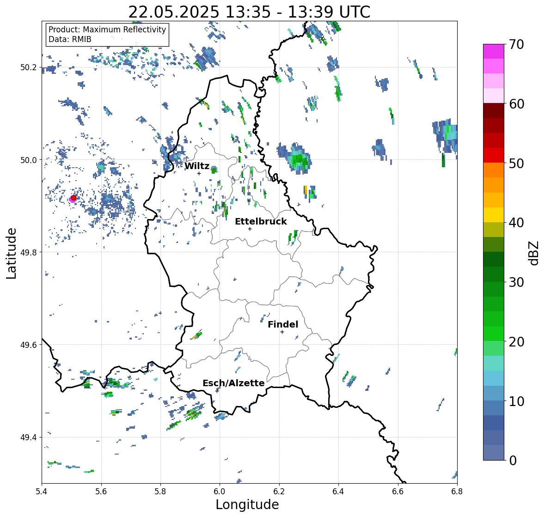Click the 50 tick on colorbar
Image resolution: width=545 pixels, height=516 pixels.
coord(516,163)
